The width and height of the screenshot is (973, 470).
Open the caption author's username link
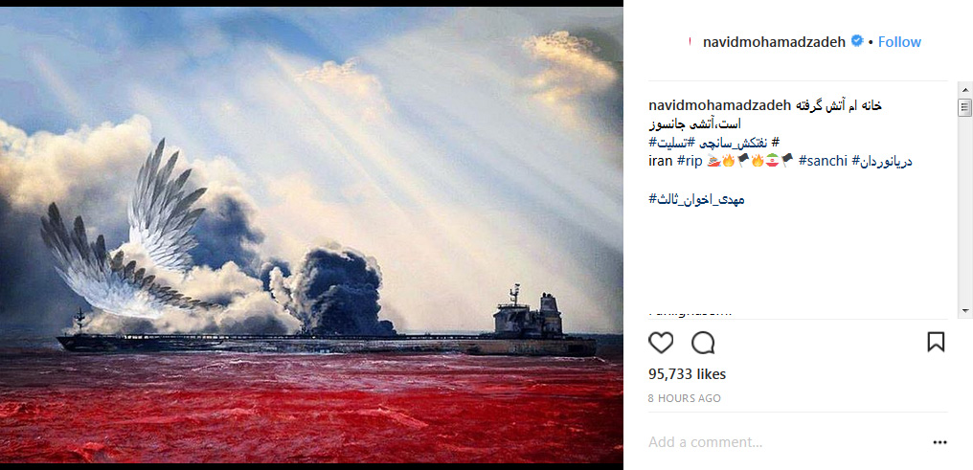point(720,105)
